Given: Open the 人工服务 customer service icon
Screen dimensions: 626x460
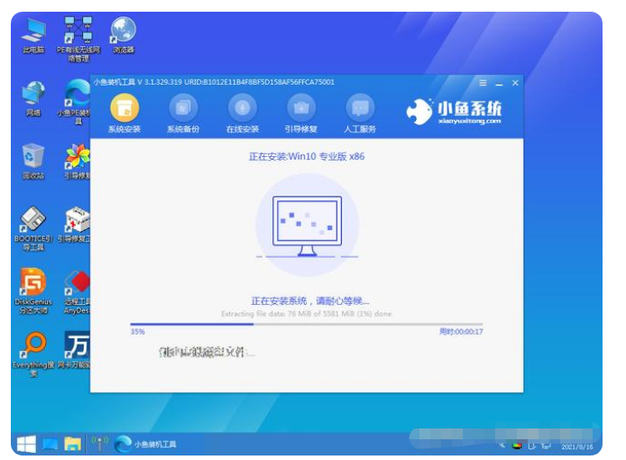Looking at the screenshot, I should 360,113.
